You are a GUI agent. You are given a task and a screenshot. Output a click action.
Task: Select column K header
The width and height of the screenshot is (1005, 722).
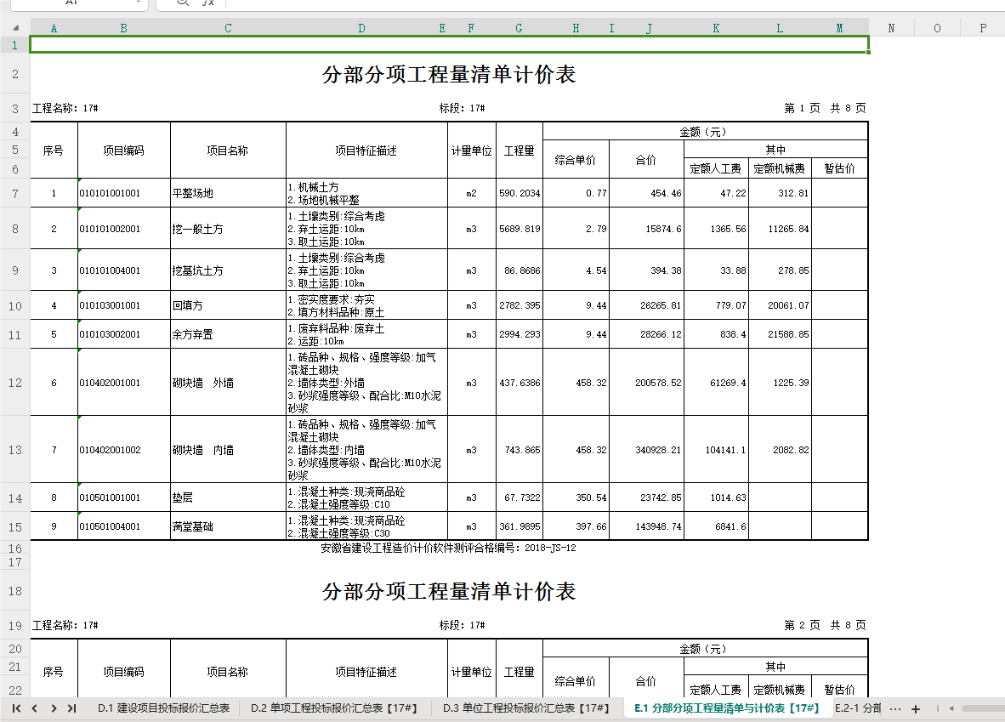click(716, 28)
